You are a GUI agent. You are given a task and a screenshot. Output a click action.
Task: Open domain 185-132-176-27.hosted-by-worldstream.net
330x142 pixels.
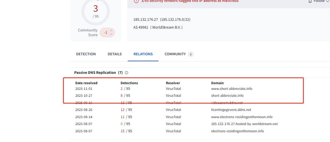244,124
